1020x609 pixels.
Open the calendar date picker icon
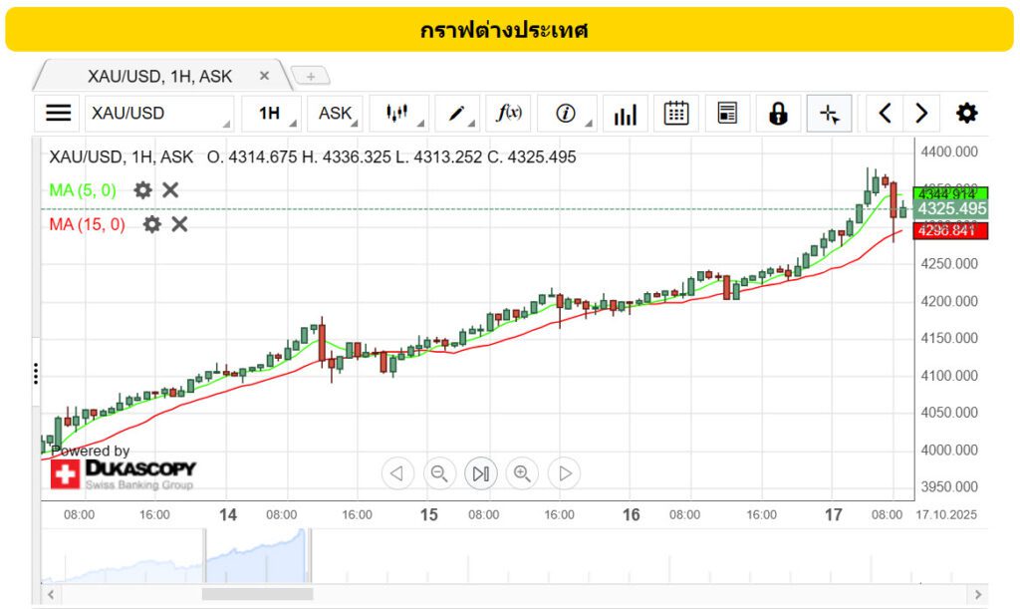(676, 114)
